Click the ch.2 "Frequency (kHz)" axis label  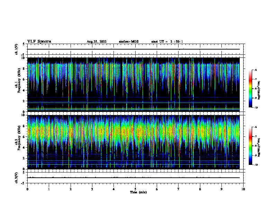click(19, 138)
